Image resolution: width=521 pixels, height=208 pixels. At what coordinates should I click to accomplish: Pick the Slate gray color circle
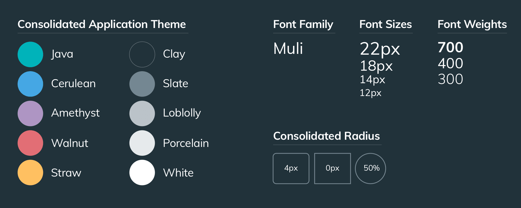(142, 84)
